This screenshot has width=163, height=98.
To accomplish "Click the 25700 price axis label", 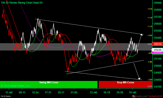I will (158, 17).
